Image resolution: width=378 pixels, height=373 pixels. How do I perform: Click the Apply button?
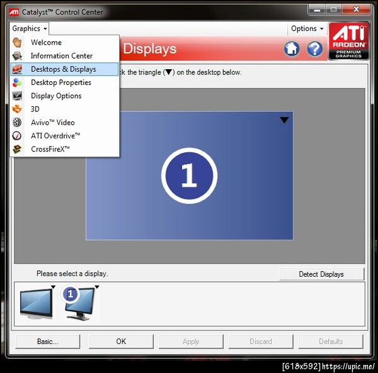pyautogui.click(x=191, y=342)
